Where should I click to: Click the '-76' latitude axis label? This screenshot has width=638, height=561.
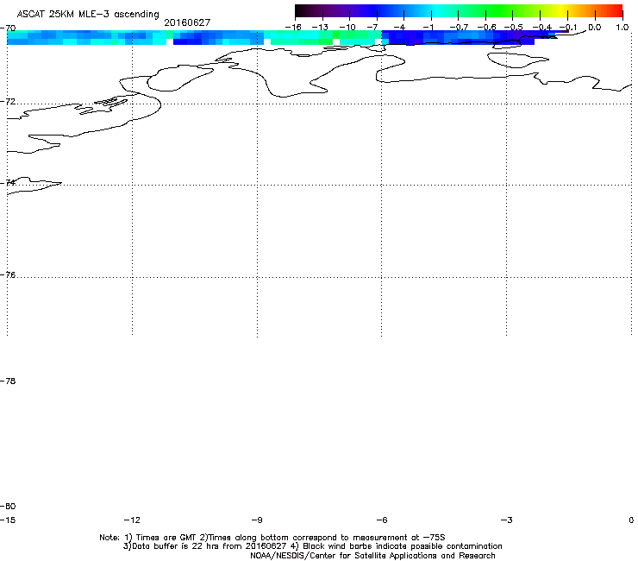(x=8, y=275)
